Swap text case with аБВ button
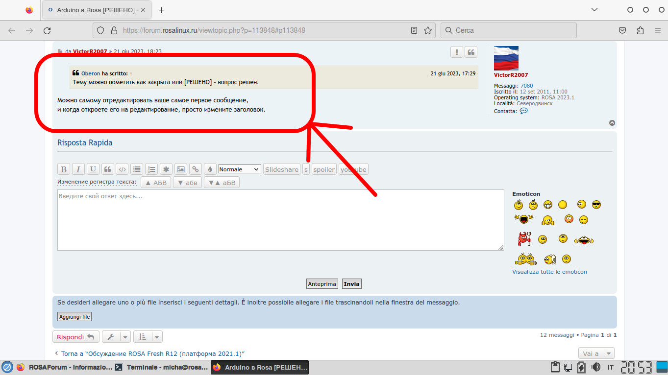668x375 pixels. pyautogui.click(x=222, y=183)
